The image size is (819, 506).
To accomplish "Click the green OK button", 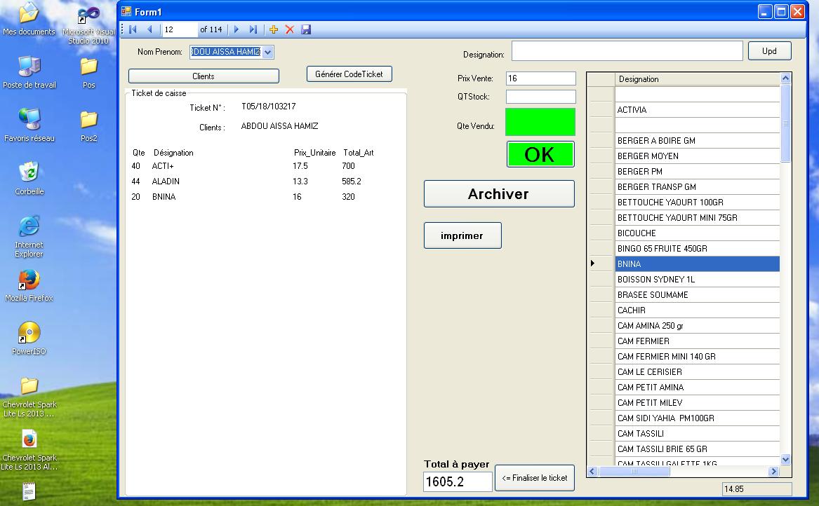I will [x=540, y=154].
